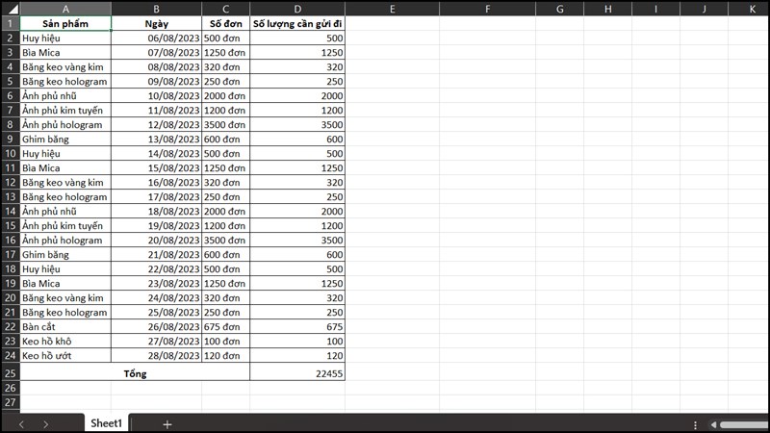The height and width of the screenshot is (433, 770).
Task: Click 'Số lượng cần gửi đi' header cell
Action: click(x=297, y=23)
